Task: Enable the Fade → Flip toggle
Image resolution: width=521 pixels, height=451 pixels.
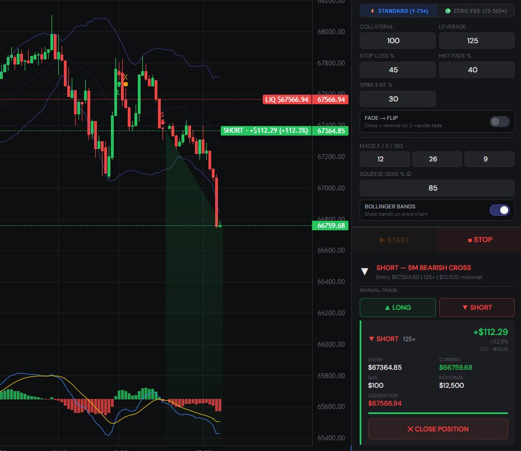Action: (x=499, y=122)
